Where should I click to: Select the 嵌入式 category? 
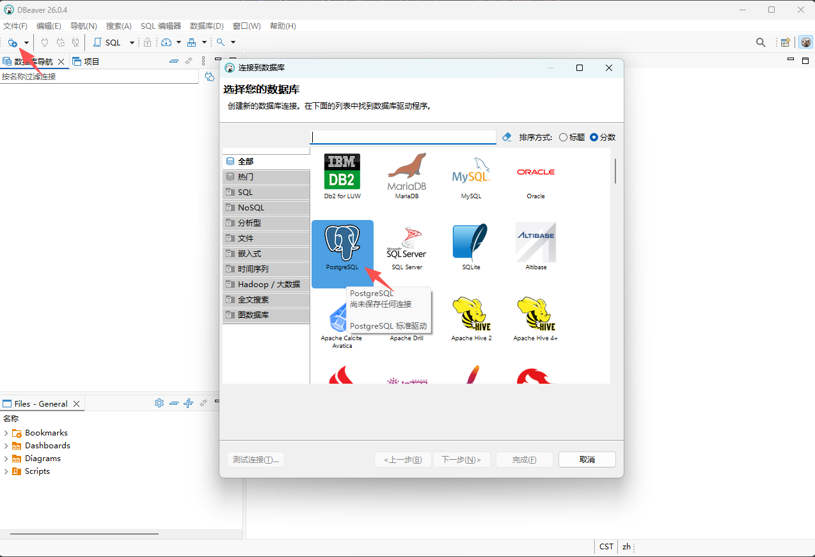(266, 253)
